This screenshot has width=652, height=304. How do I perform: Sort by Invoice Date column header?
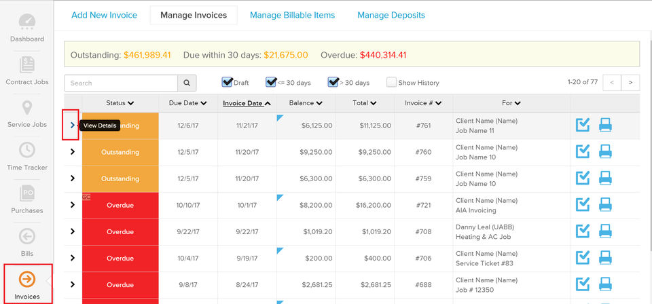[x=247, y=103]
